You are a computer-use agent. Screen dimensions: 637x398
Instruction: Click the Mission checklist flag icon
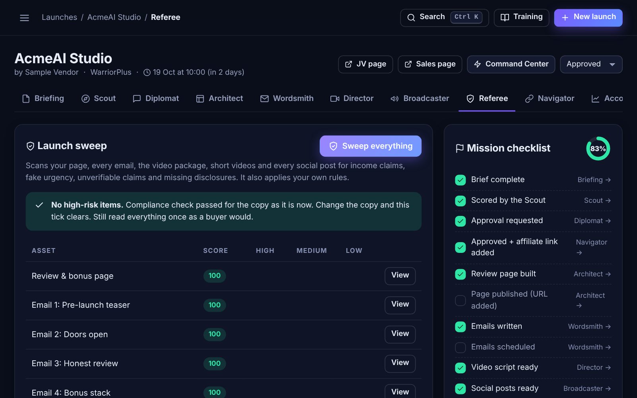[460, 148]
